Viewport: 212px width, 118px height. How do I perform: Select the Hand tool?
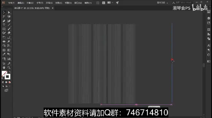coord(4,67)
